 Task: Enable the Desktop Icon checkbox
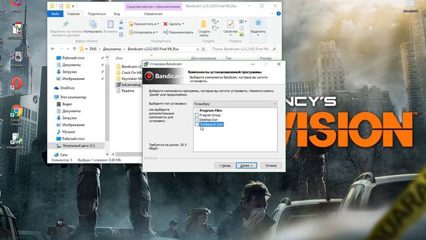[x=197, y=120]
